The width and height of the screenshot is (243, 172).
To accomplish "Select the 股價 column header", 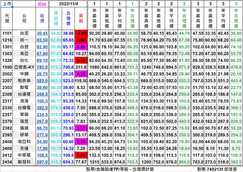I will [x=42, y=18].
